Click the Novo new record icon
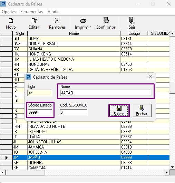Viewport: 175px width, 183px height. coord(11,21)
